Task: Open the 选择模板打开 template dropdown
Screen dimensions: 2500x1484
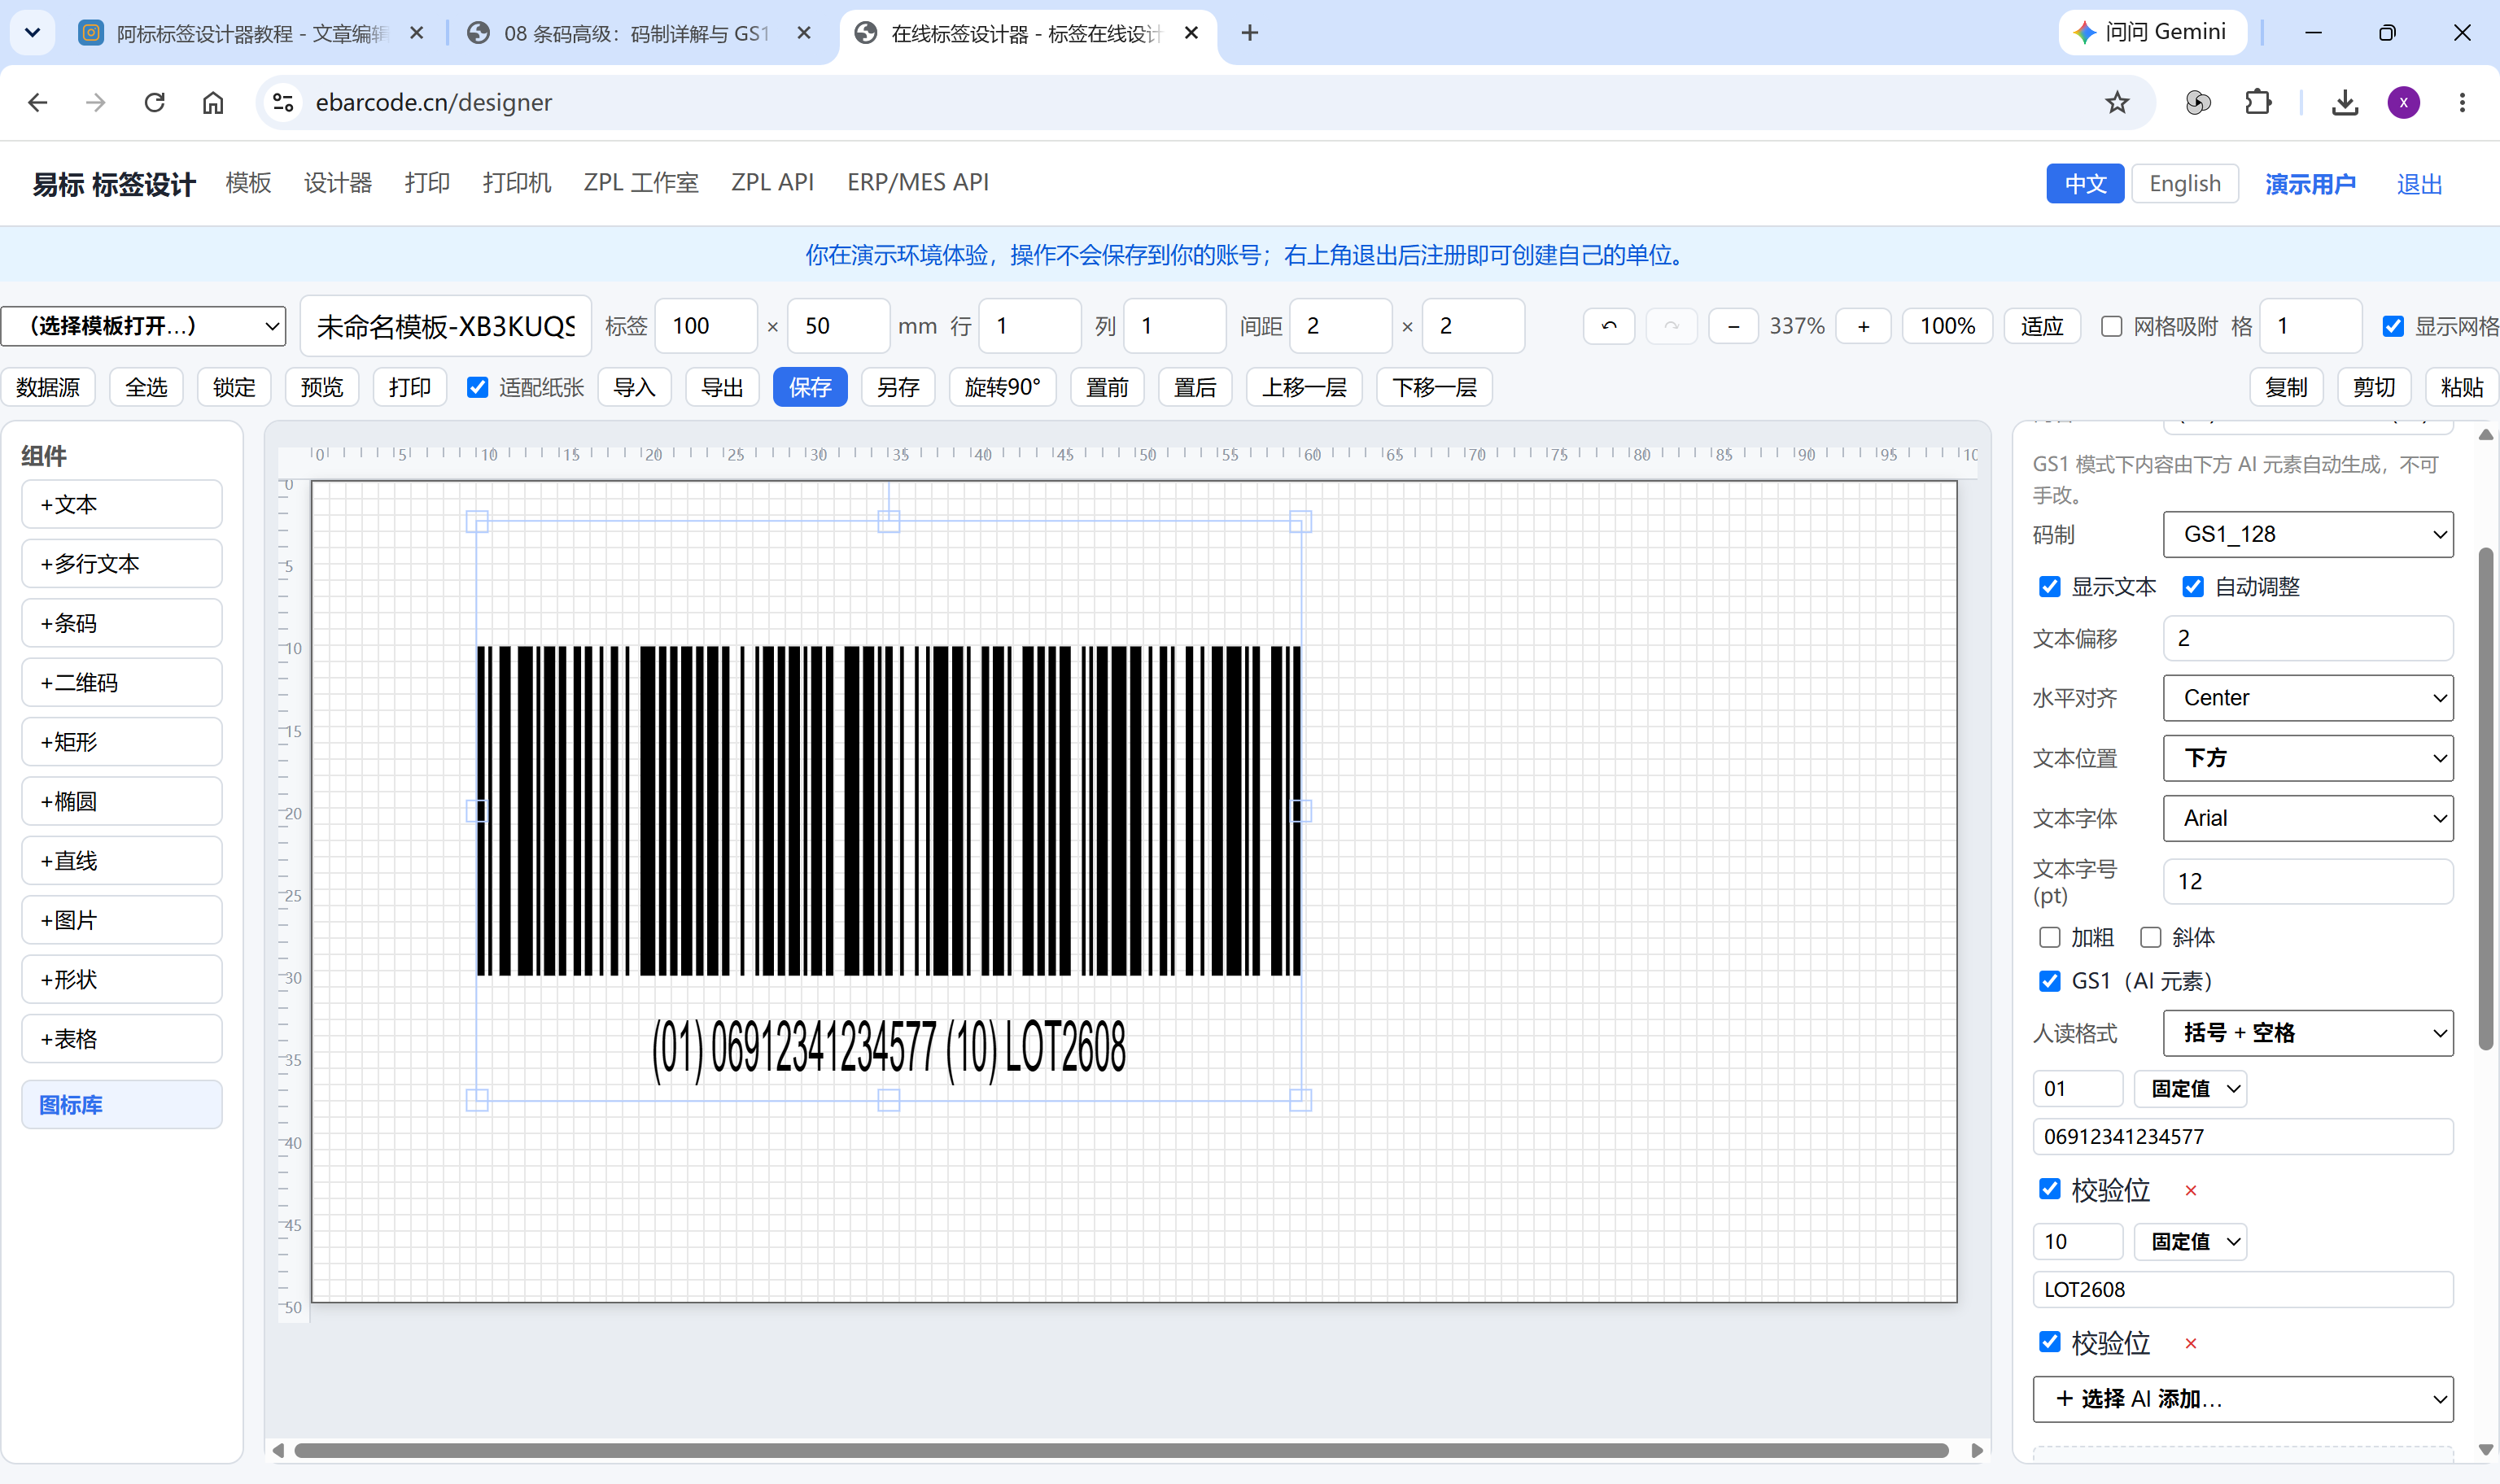Action: tap(144, 326)
